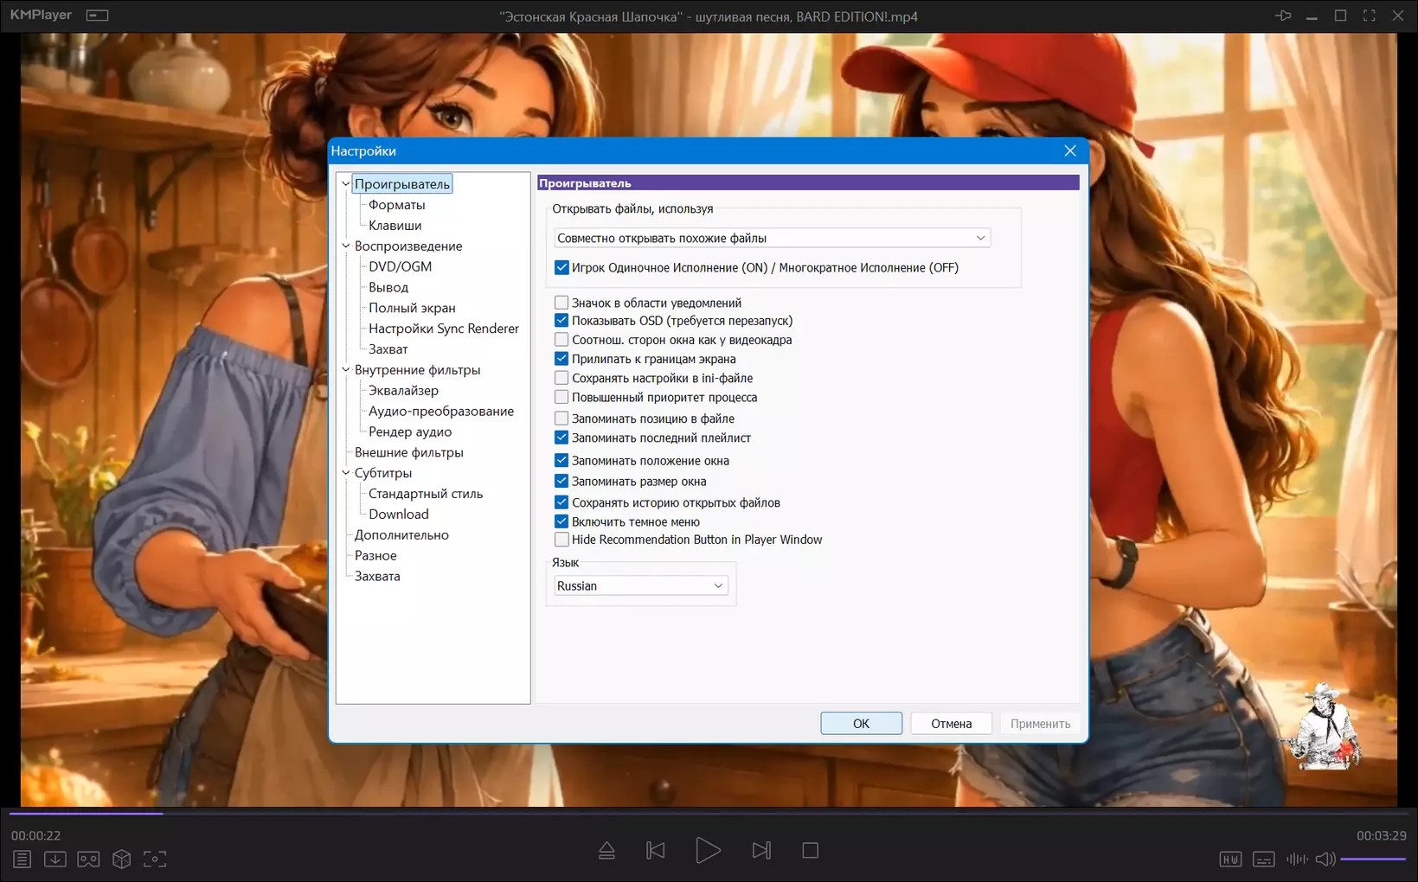Close the Настройки dialog
Viewport: 1418px width, 882px height.
(x=1070, y=150)
